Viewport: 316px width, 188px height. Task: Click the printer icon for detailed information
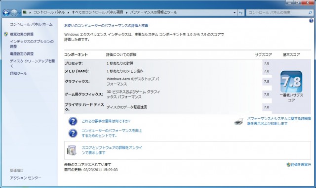[x=238, y=121]
